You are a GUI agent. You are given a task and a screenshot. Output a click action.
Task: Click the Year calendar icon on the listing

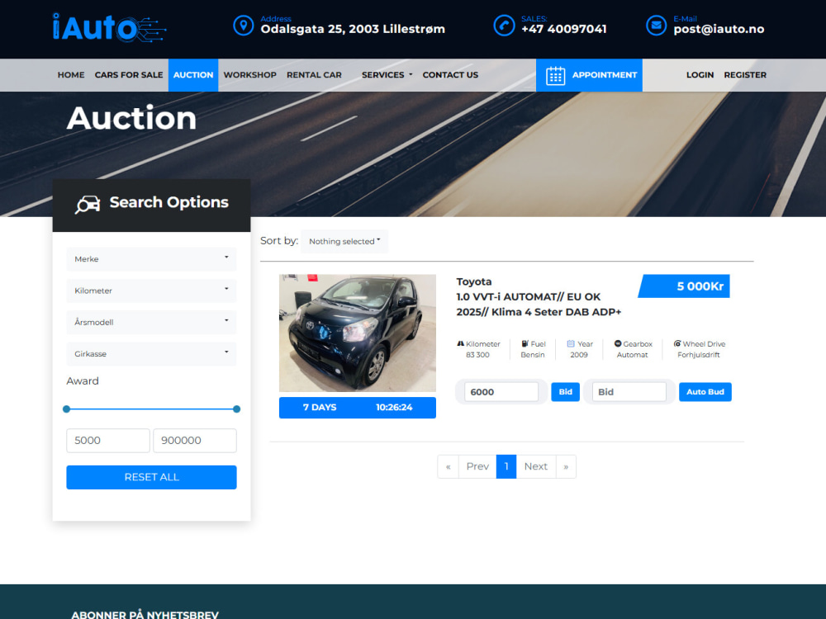coord(571,343)
